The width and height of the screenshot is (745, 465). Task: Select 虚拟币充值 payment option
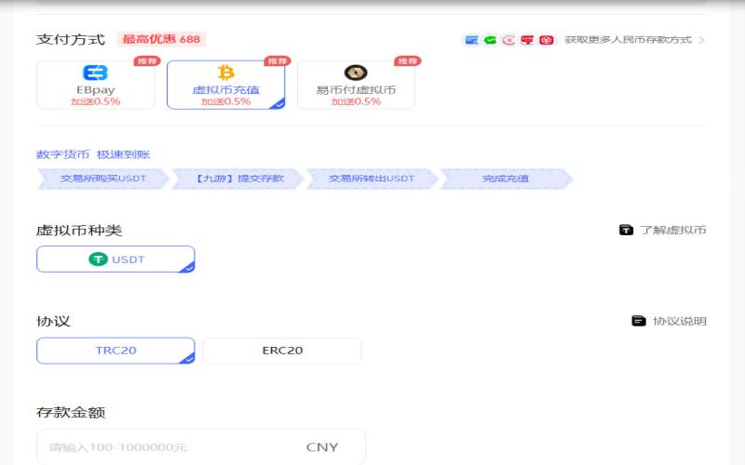click(225, 85)
